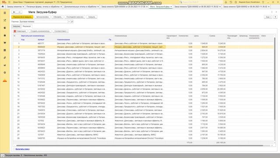The height and width of the screenshot is (158, 280).
Task: Open the gear settings section in sidebar
Action: click(5, 72)
